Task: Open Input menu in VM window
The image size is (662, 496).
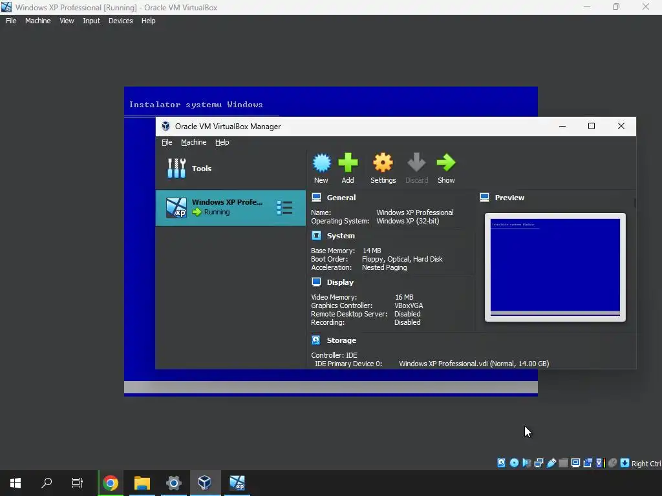Action: click(91, 21)
